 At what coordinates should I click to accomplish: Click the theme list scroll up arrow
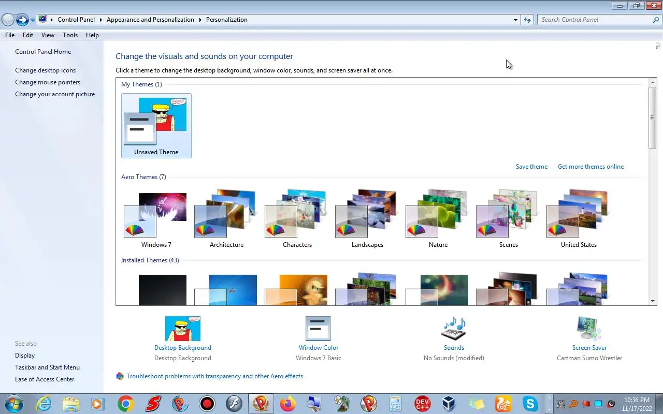coord(653,82)
